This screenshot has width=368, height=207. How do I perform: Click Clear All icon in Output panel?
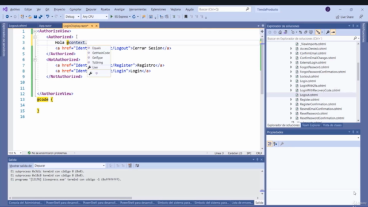130,166
